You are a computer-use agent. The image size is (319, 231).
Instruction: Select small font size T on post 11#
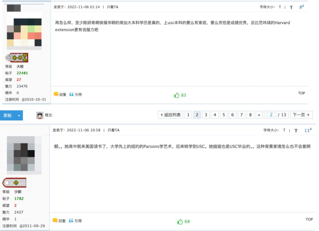[x=284, y=130]
